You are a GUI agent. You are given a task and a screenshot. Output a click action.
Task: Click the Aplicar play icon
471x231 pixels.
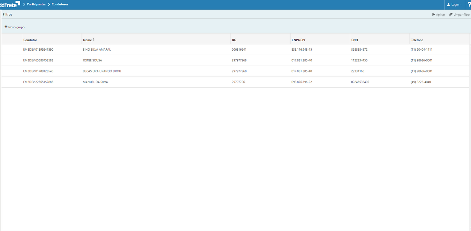[x=434, y=15]
